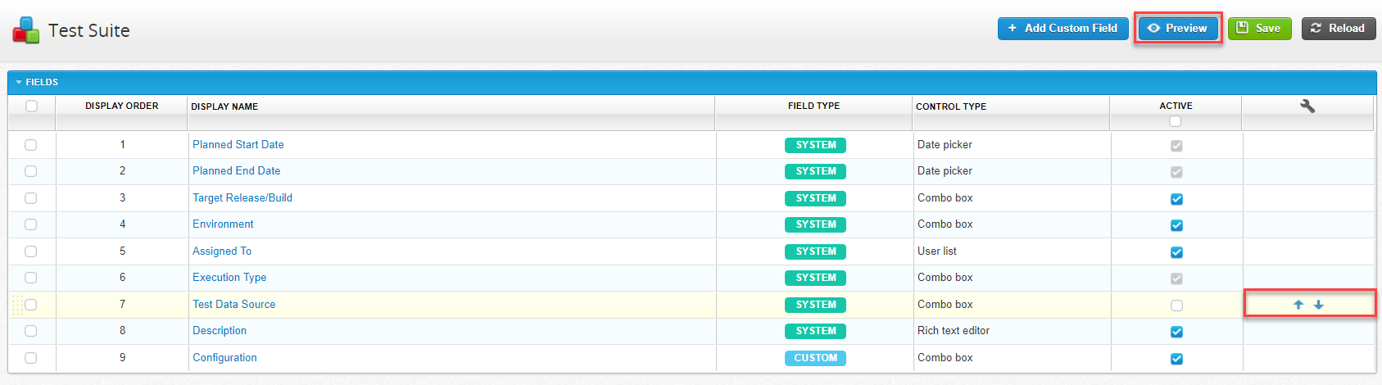
Task: Click the Test Suite colored blocks logo
Action: (25, 30)
